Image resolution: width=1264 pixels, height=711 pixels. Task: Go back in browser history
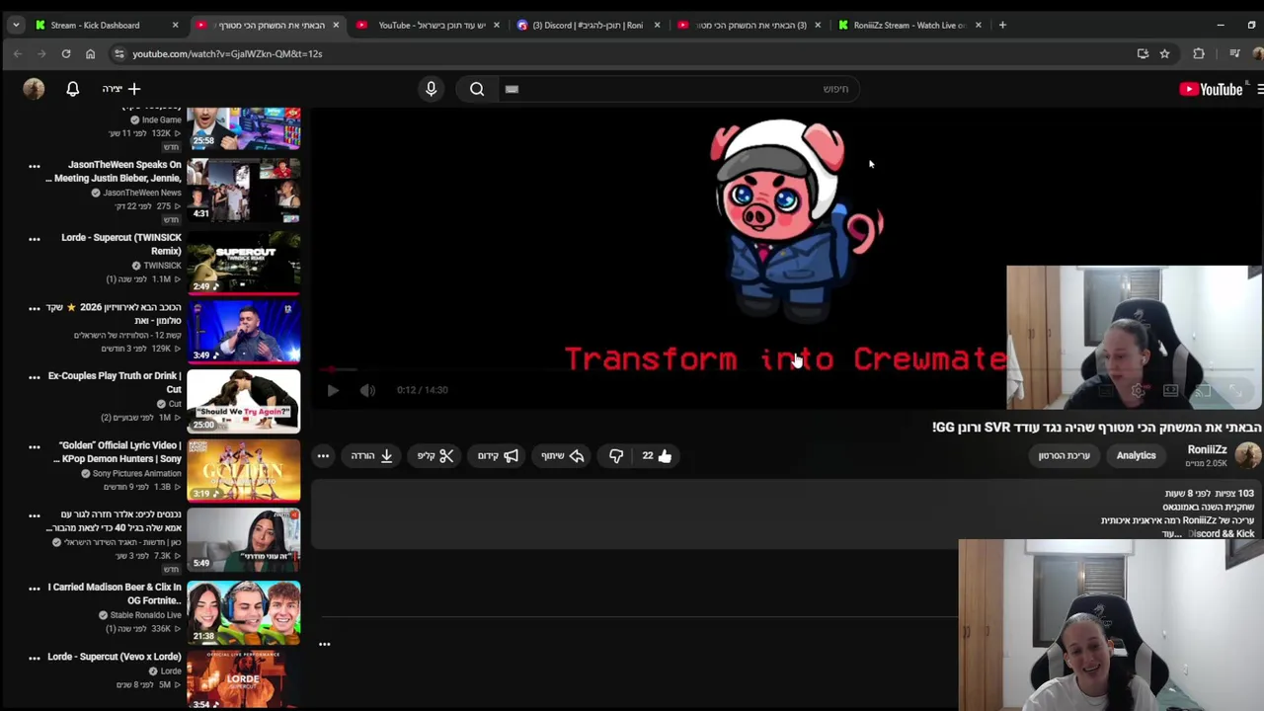click(x=18, y=53)
